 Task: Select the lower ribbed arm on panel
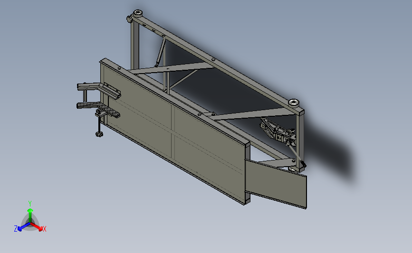(98, 108)
